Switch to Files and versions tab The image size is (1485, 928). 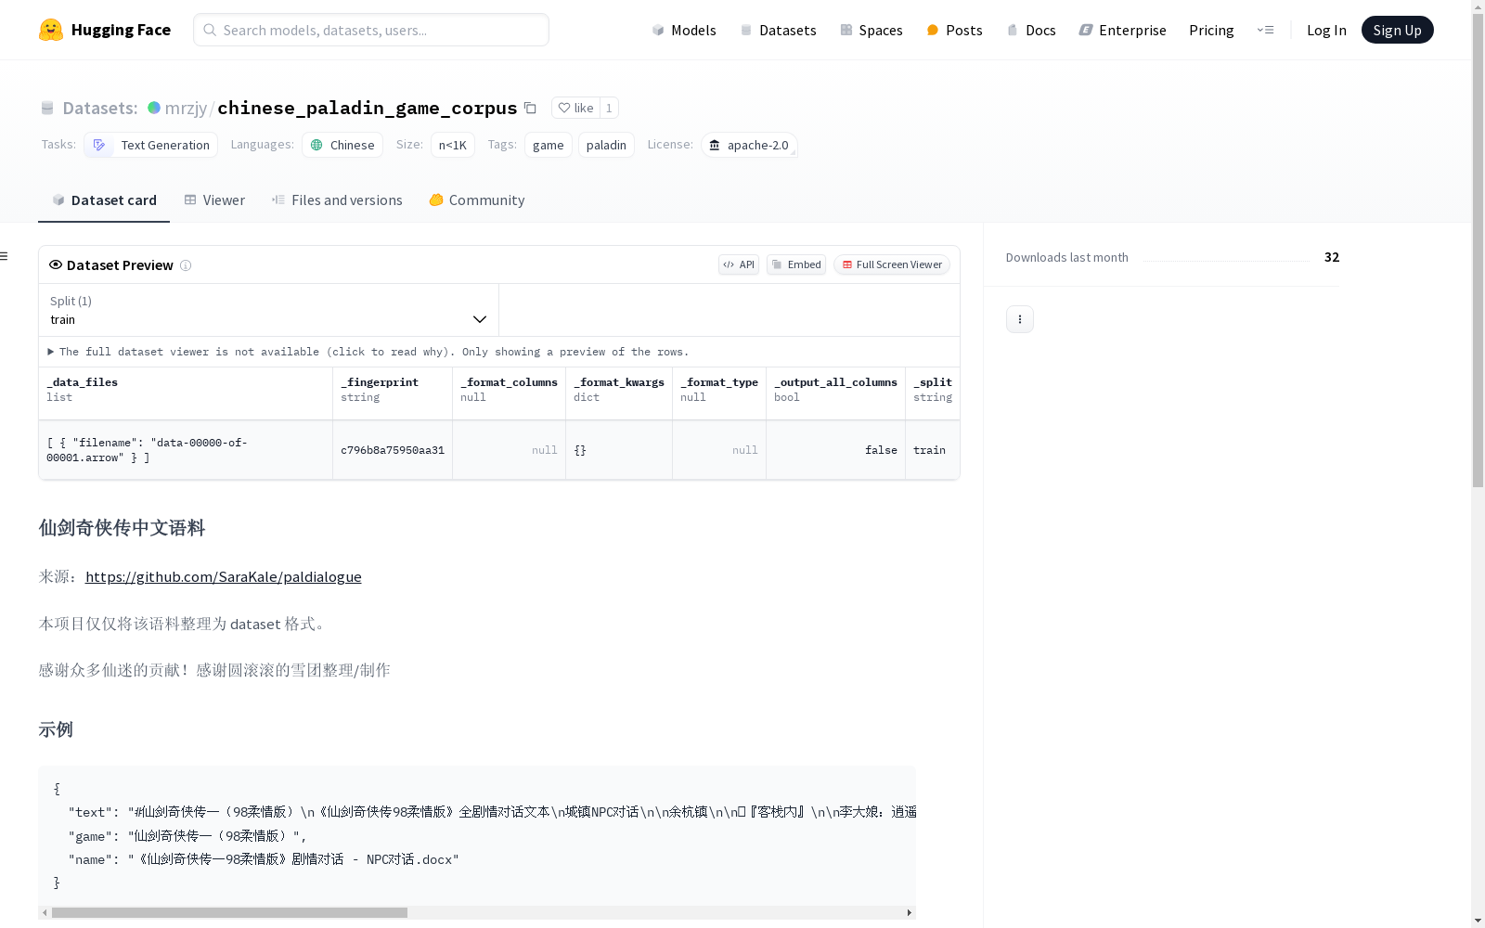[x=337, y=200]
